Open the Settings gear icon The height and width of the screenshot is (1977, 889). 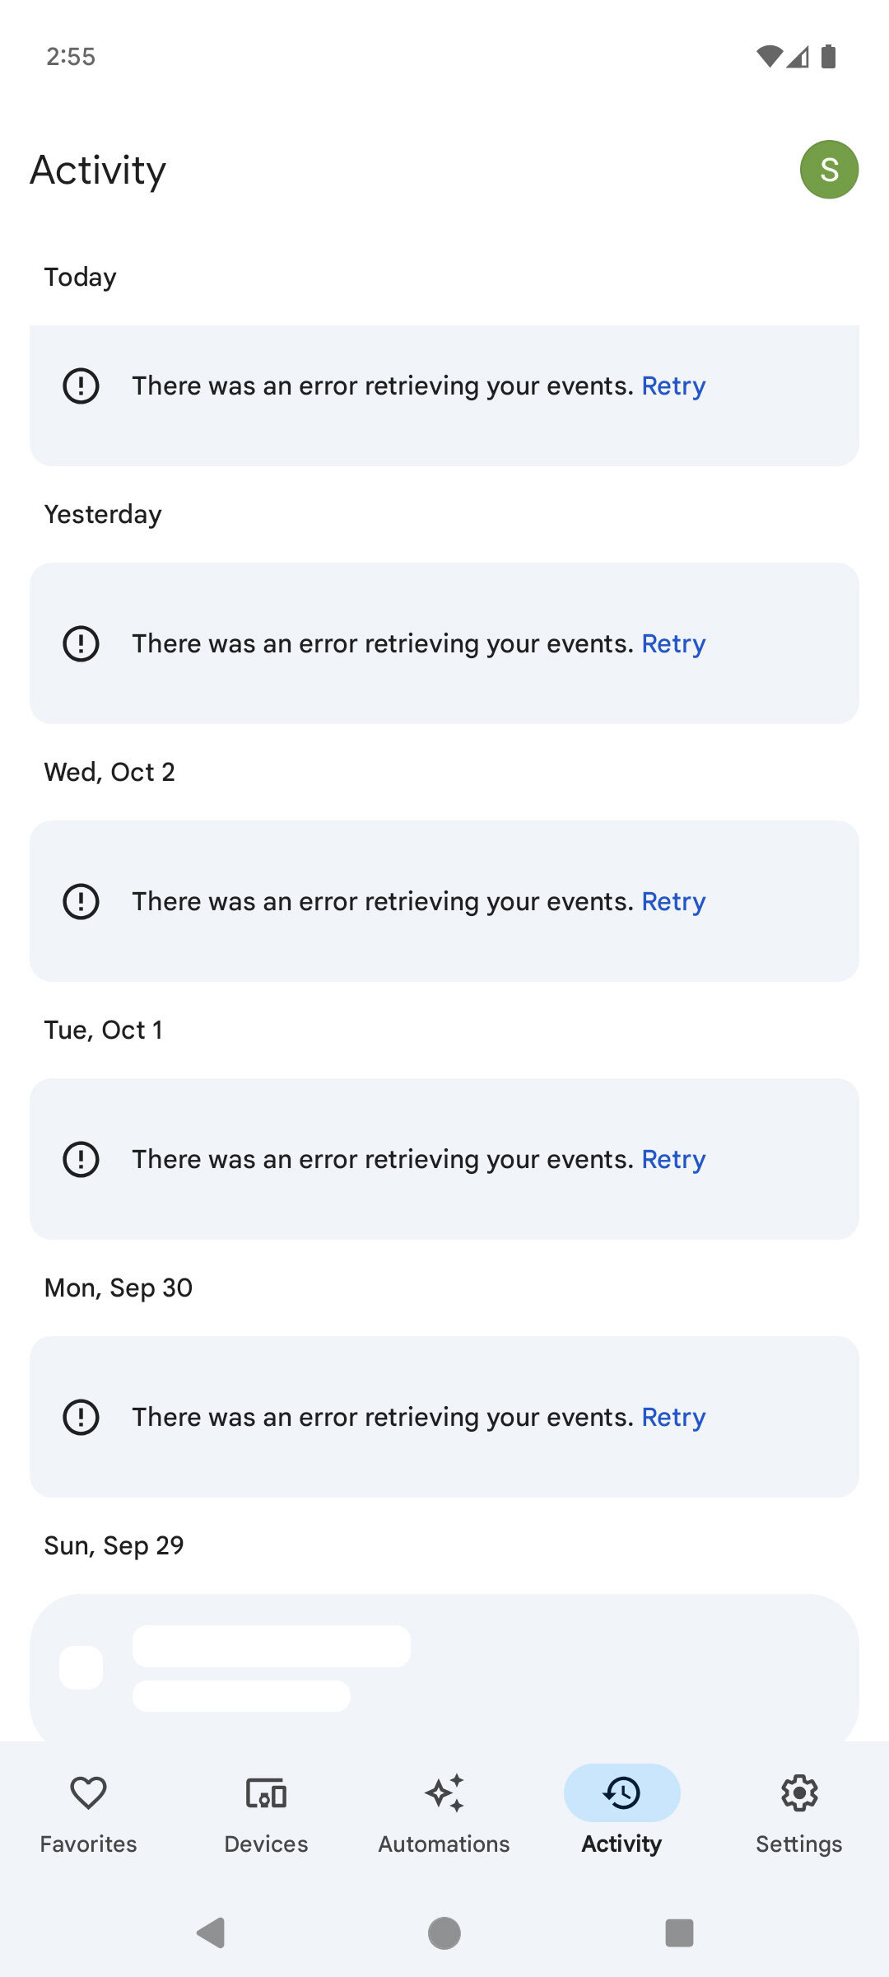[798, 1794]
